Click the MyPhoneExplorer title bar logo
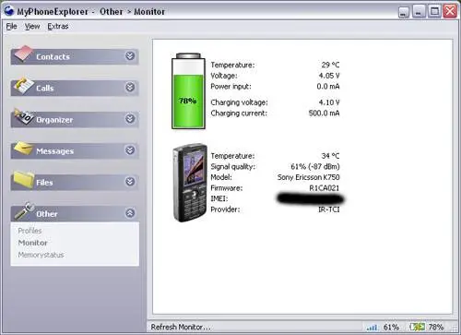This screenshot has height=335, width=461. [x=8, y=11]
